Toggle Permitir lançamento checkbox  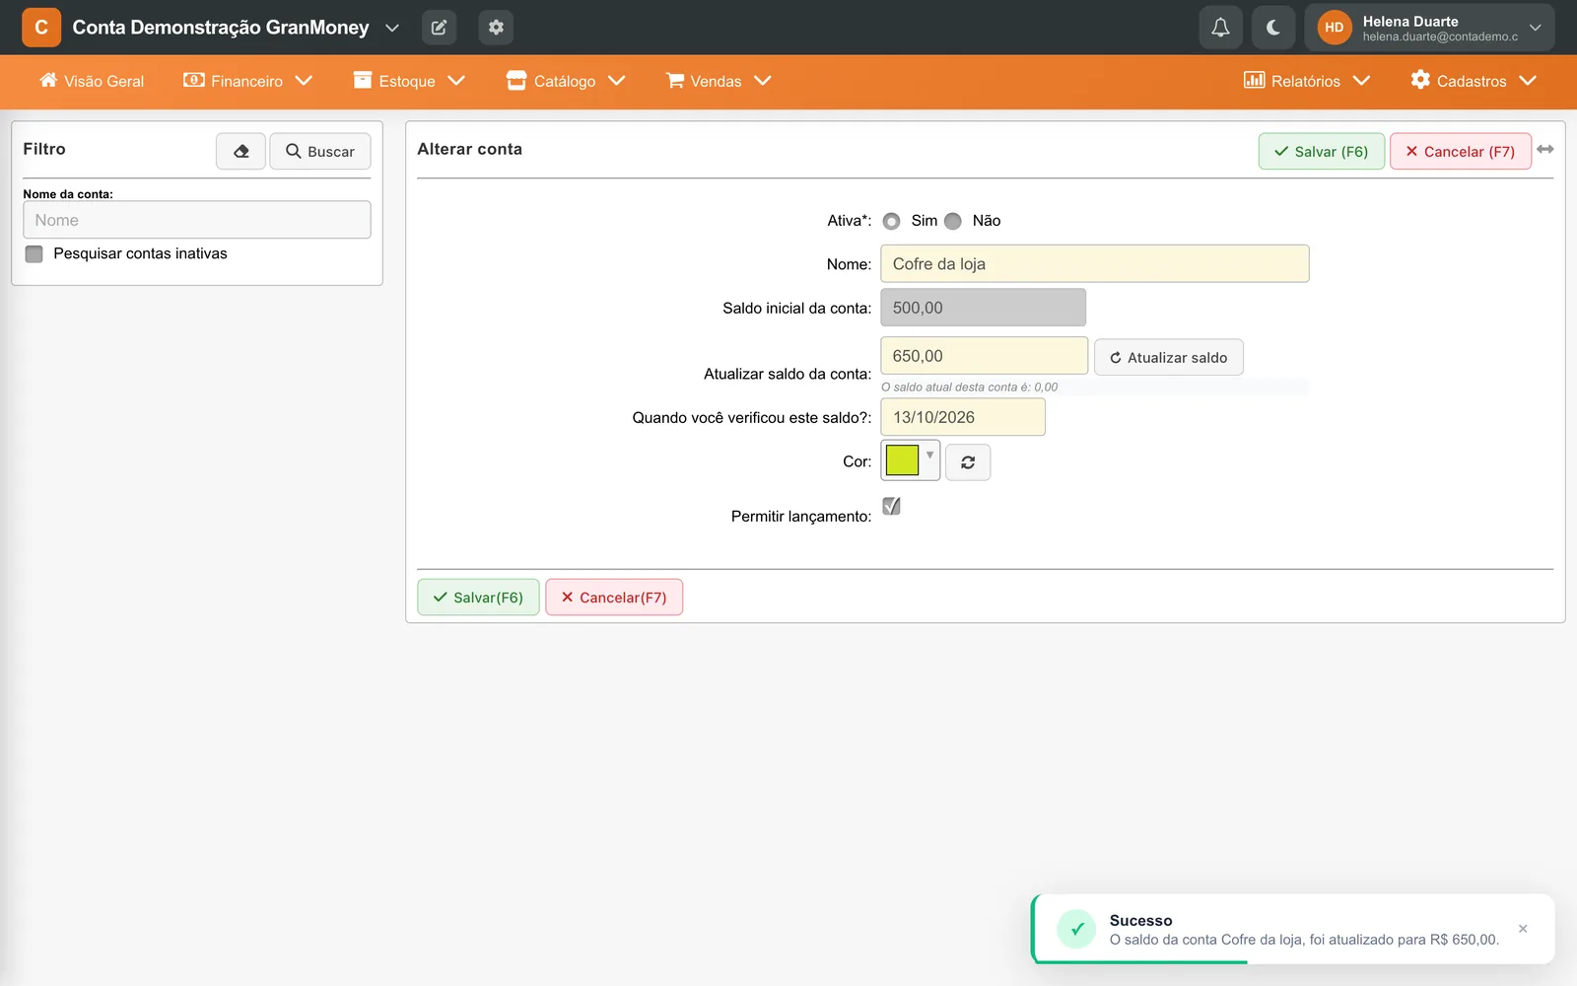tap(891, 506)
